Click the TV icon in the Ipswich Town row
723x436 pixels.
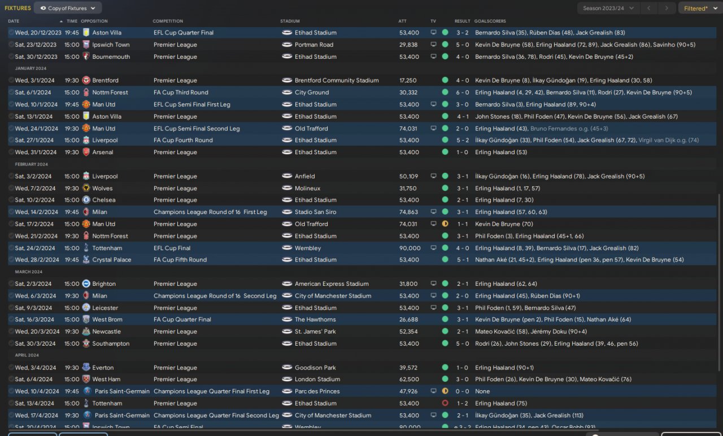click(433, 45)
